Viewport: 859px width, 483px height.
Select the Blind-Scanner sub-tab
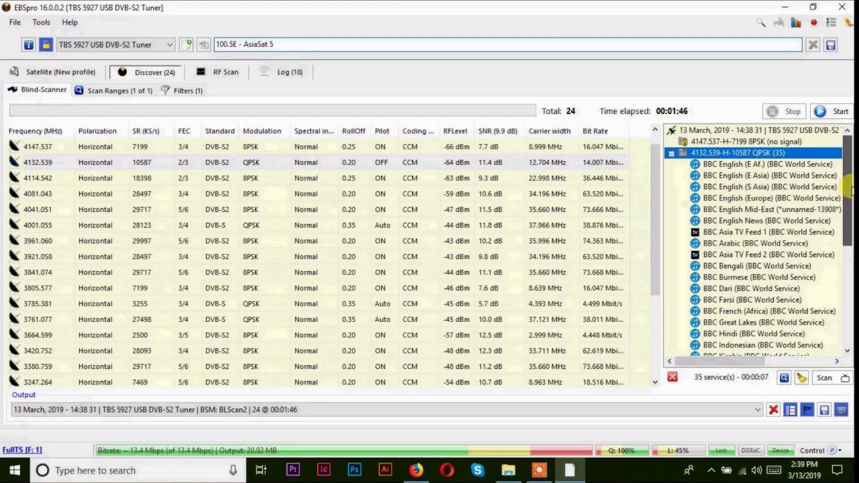[x=37, y=90]
